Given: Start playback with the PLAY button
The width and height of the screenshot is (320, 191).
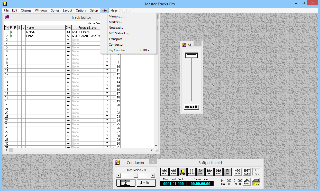Looking at the screenshot, I should point(200,172).
